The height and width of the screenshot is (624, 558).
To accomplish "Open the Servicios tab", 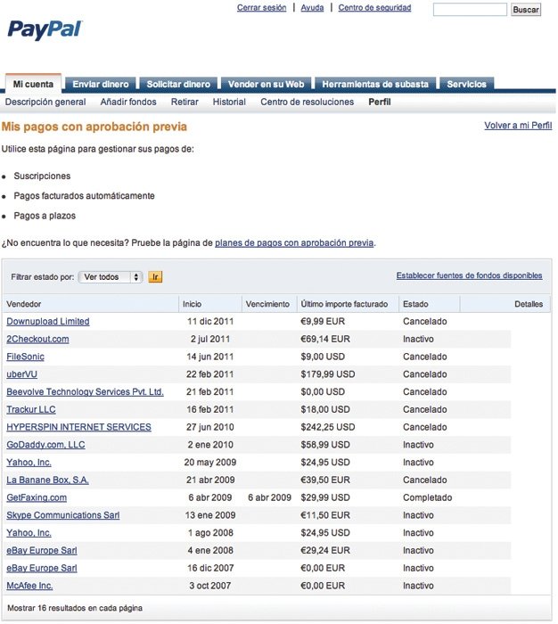I will 466,84.
